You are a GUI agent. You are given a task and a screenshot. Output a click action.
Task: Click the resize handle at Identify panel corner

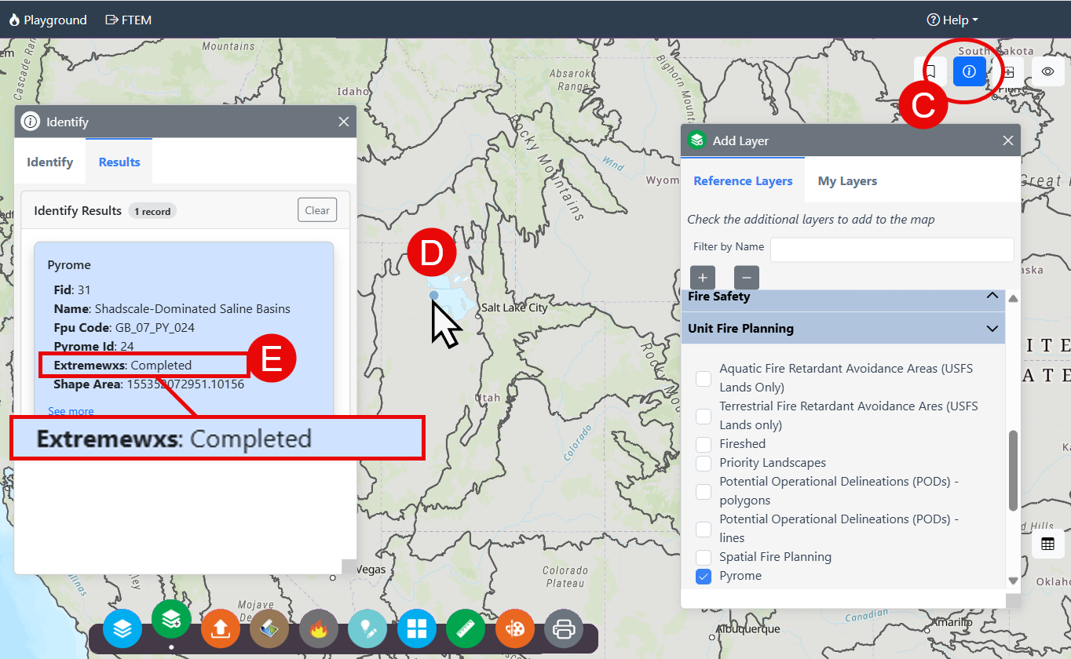click(349, 566)
